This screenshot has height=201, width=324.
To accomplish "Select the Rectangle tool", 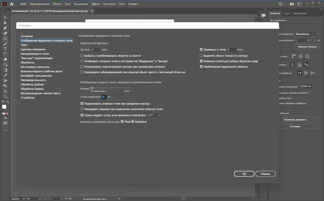I will (x=5, y=39).
